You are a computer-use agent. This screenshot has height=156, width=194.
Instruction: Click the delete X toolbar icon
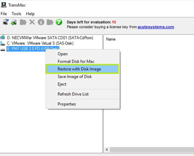coord(32,22)
